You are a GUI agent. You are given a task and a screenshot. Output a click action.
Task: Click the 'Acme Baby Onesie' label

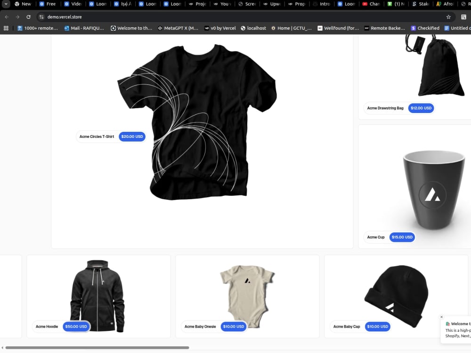pos(200,327)
